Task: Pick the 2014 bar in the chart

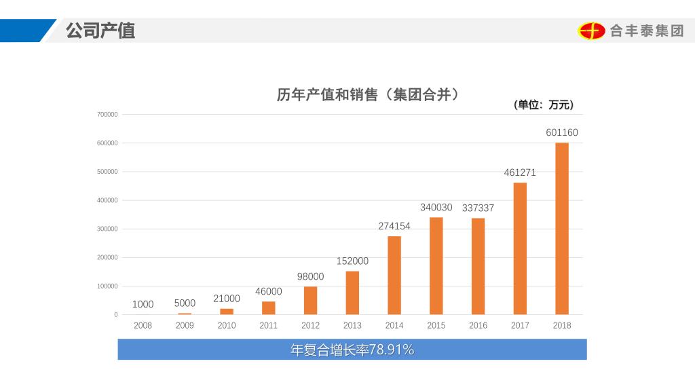Action: [x=394, y=275]
